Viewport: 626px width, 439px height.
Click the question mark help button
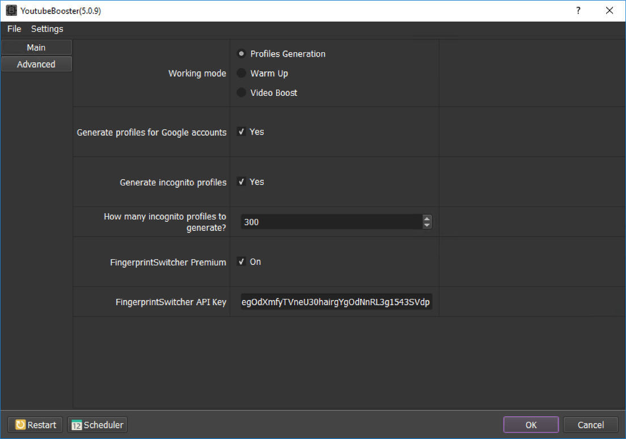(578, 11)
